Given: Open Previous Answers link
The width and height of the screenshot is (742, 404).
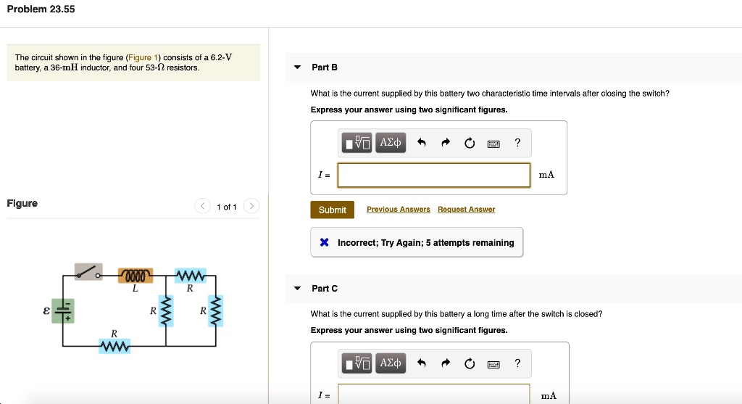Looking at the screenshot, I should pyautogui.click(x=399, y=210).
